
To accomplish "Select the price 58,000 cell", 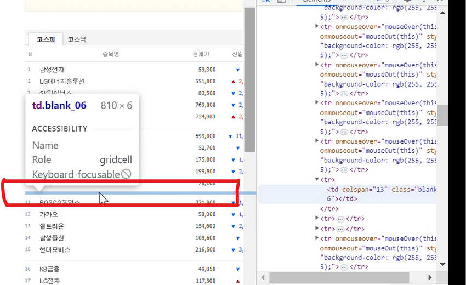I will pos(207,214).
